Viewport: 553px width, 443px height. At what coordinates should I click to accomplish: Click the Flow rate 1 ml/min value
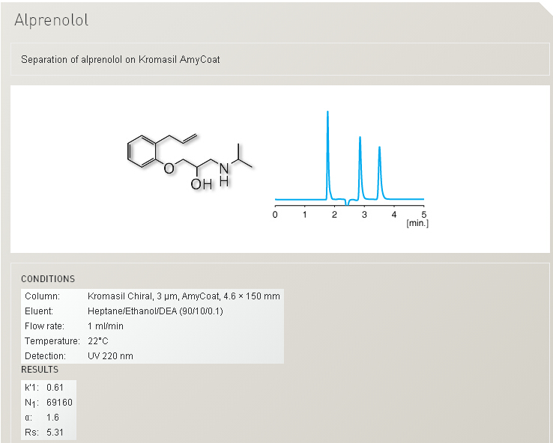tap(106, 326)
